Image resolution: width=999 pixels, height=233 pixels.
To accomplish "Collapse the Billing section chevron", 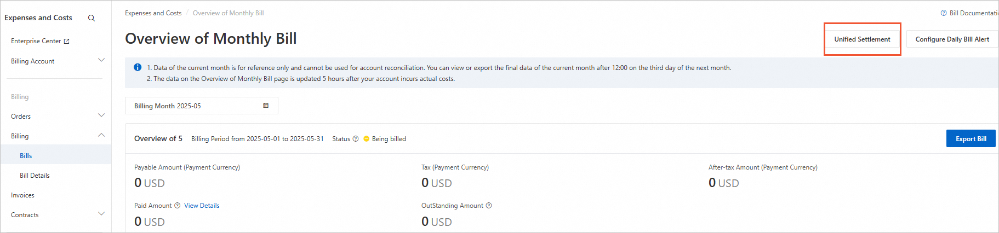I will (101, 135).
